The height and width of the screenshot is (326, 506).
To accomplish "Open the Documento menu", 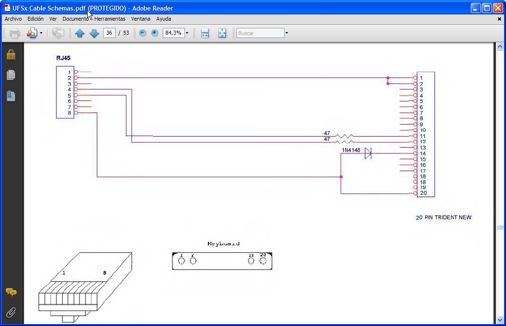I will pos(76,19).
